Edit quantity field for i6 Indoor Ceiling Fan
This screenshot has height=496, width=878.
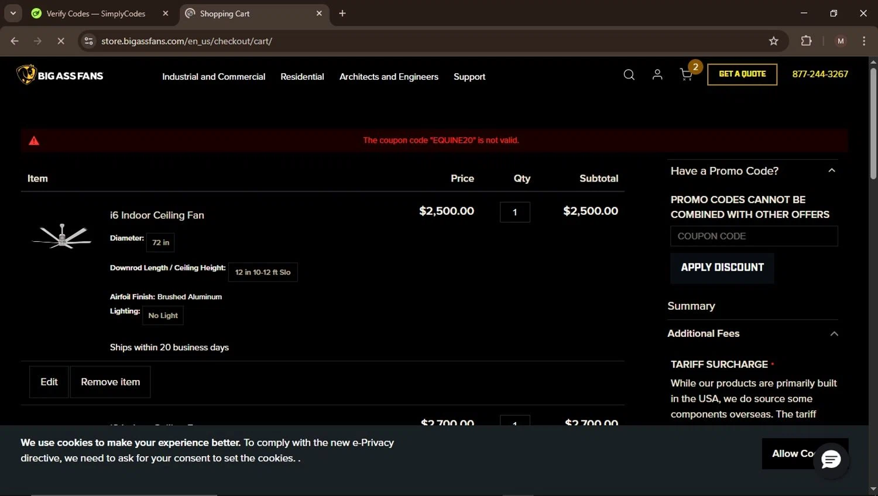point(515,212)
